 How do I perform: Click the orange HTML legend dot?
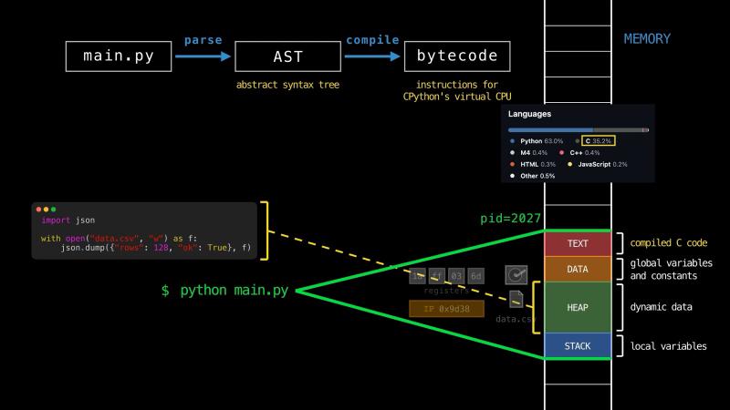pyautogui.click(x=512, y=164)
